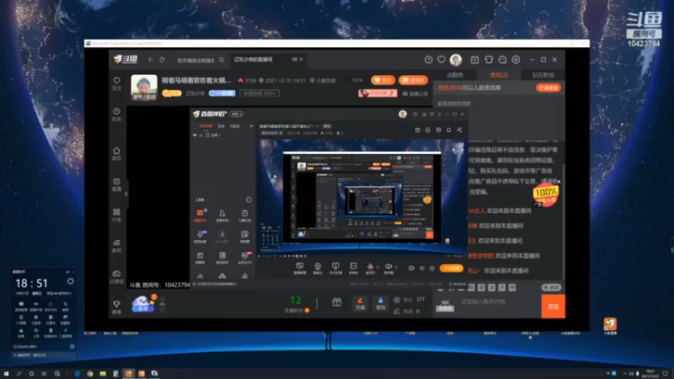
Task: Switch to the first tab left of 贵宾(2)
Action: click(455, 75)
